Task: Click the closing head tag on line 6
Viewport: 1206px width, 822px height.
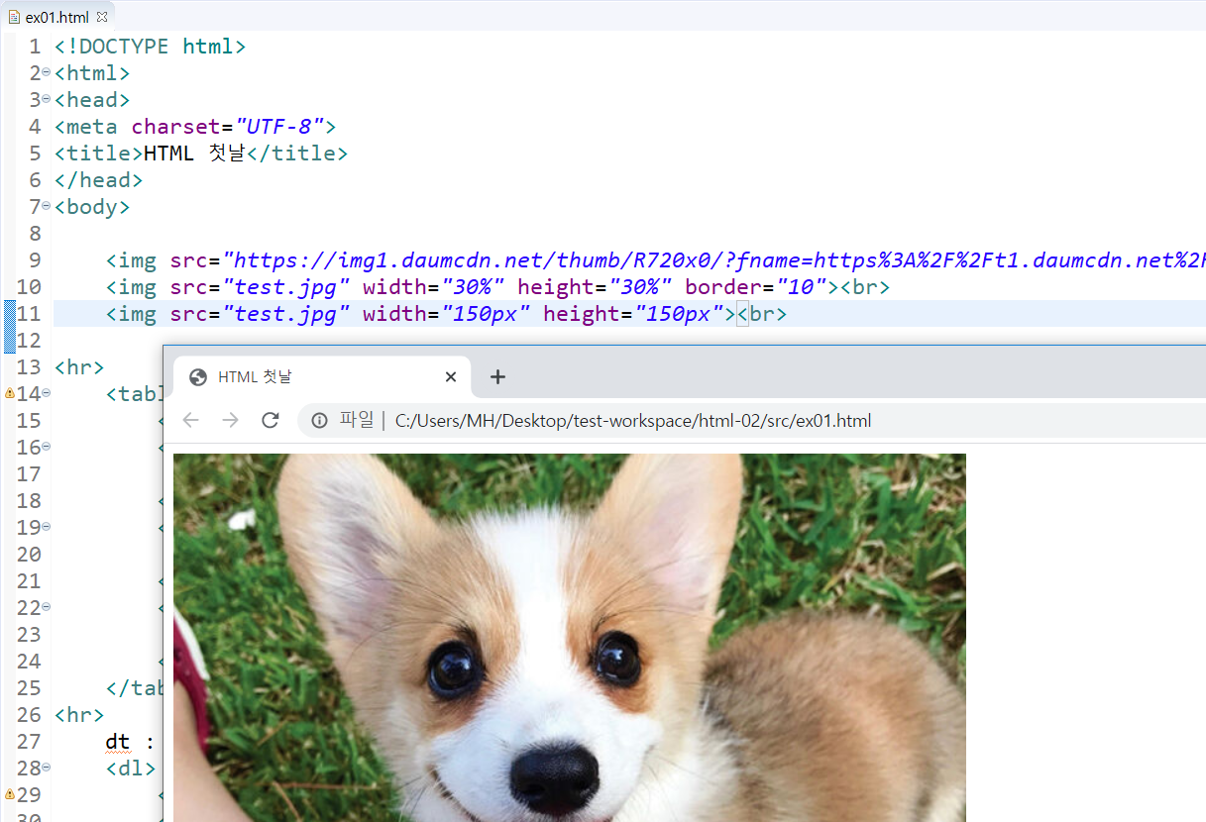Action: pos(98,179)
